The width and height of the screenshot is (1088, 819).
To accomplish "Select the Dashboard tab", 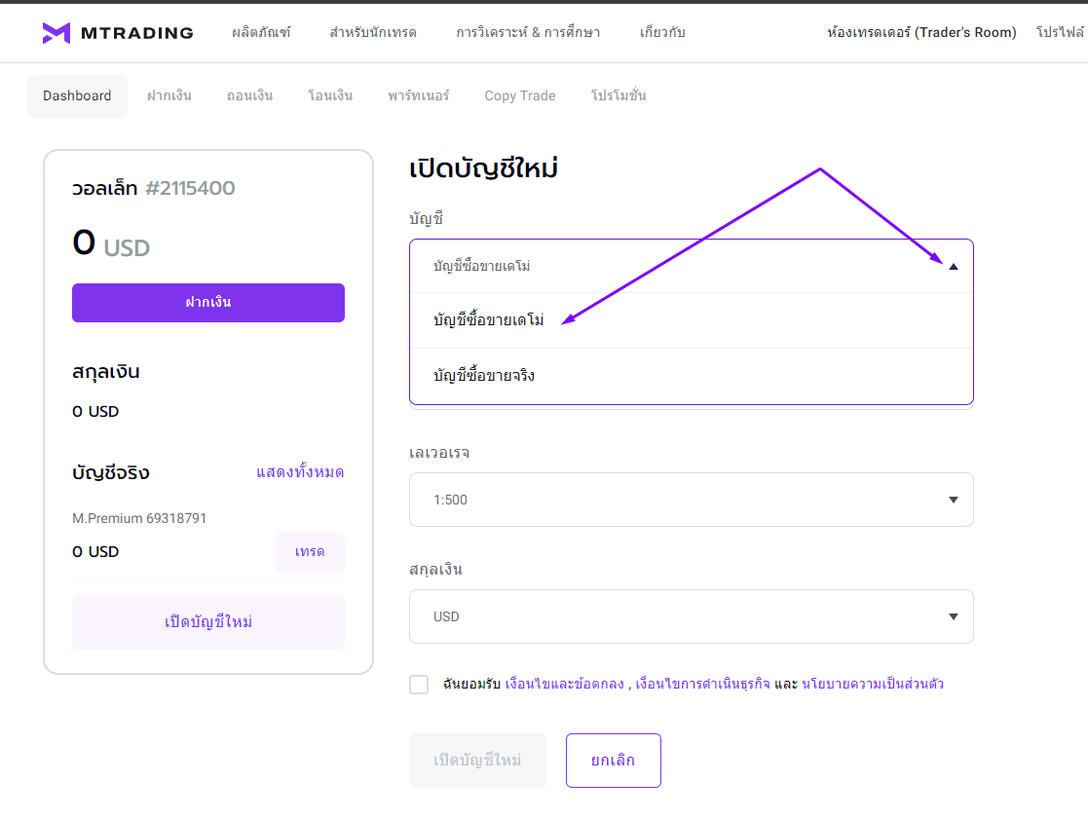I will [x=77, y=95].
